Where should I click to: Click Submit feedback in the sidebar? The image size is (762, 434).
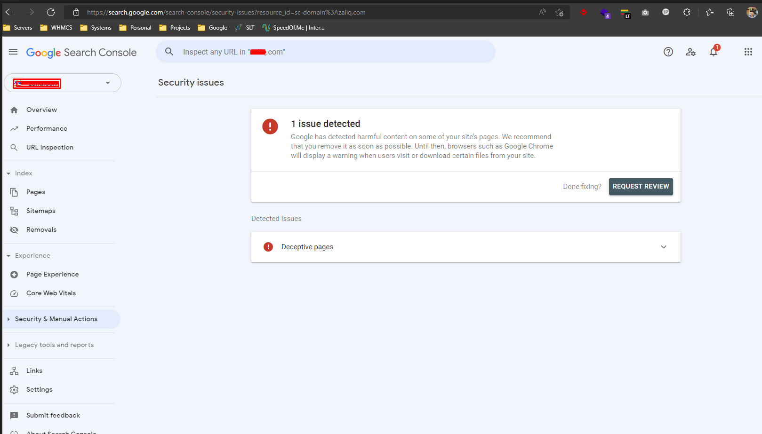(53, 415)
